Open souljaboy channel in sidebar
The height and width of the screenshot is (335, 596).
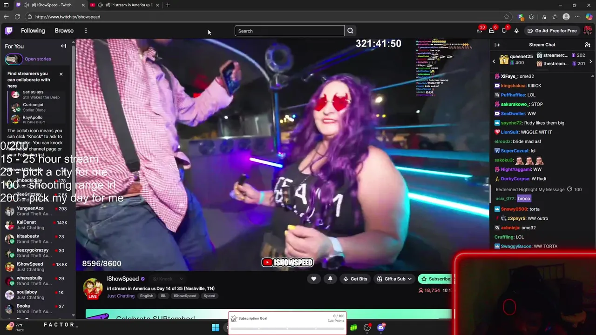coord(37,295)
